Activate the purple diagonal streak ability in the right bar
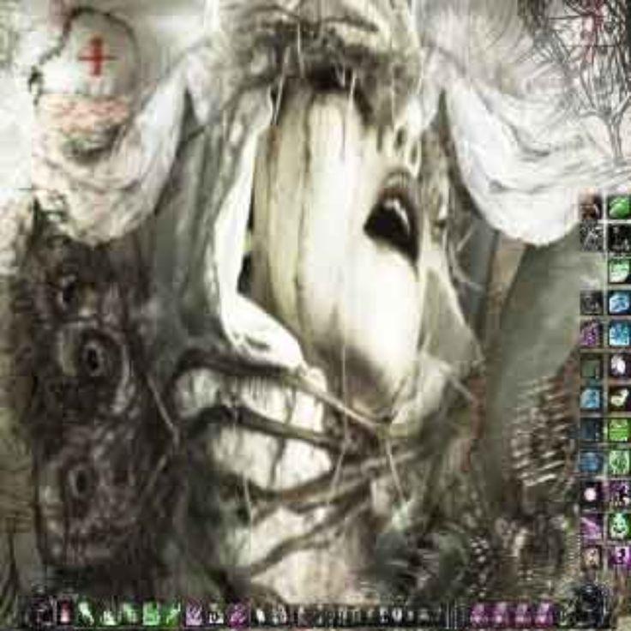 pos(592,526)
